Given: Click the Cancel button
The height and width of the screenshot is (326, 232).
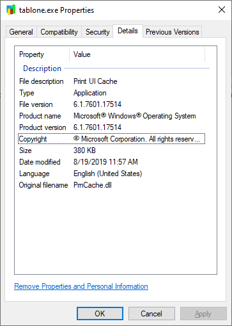Looking at the screenshot, I should point(151,314).
